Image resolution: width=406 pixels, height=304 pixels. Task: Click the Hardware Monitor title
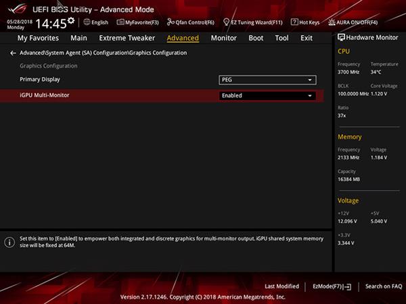[x=372, y=37]
